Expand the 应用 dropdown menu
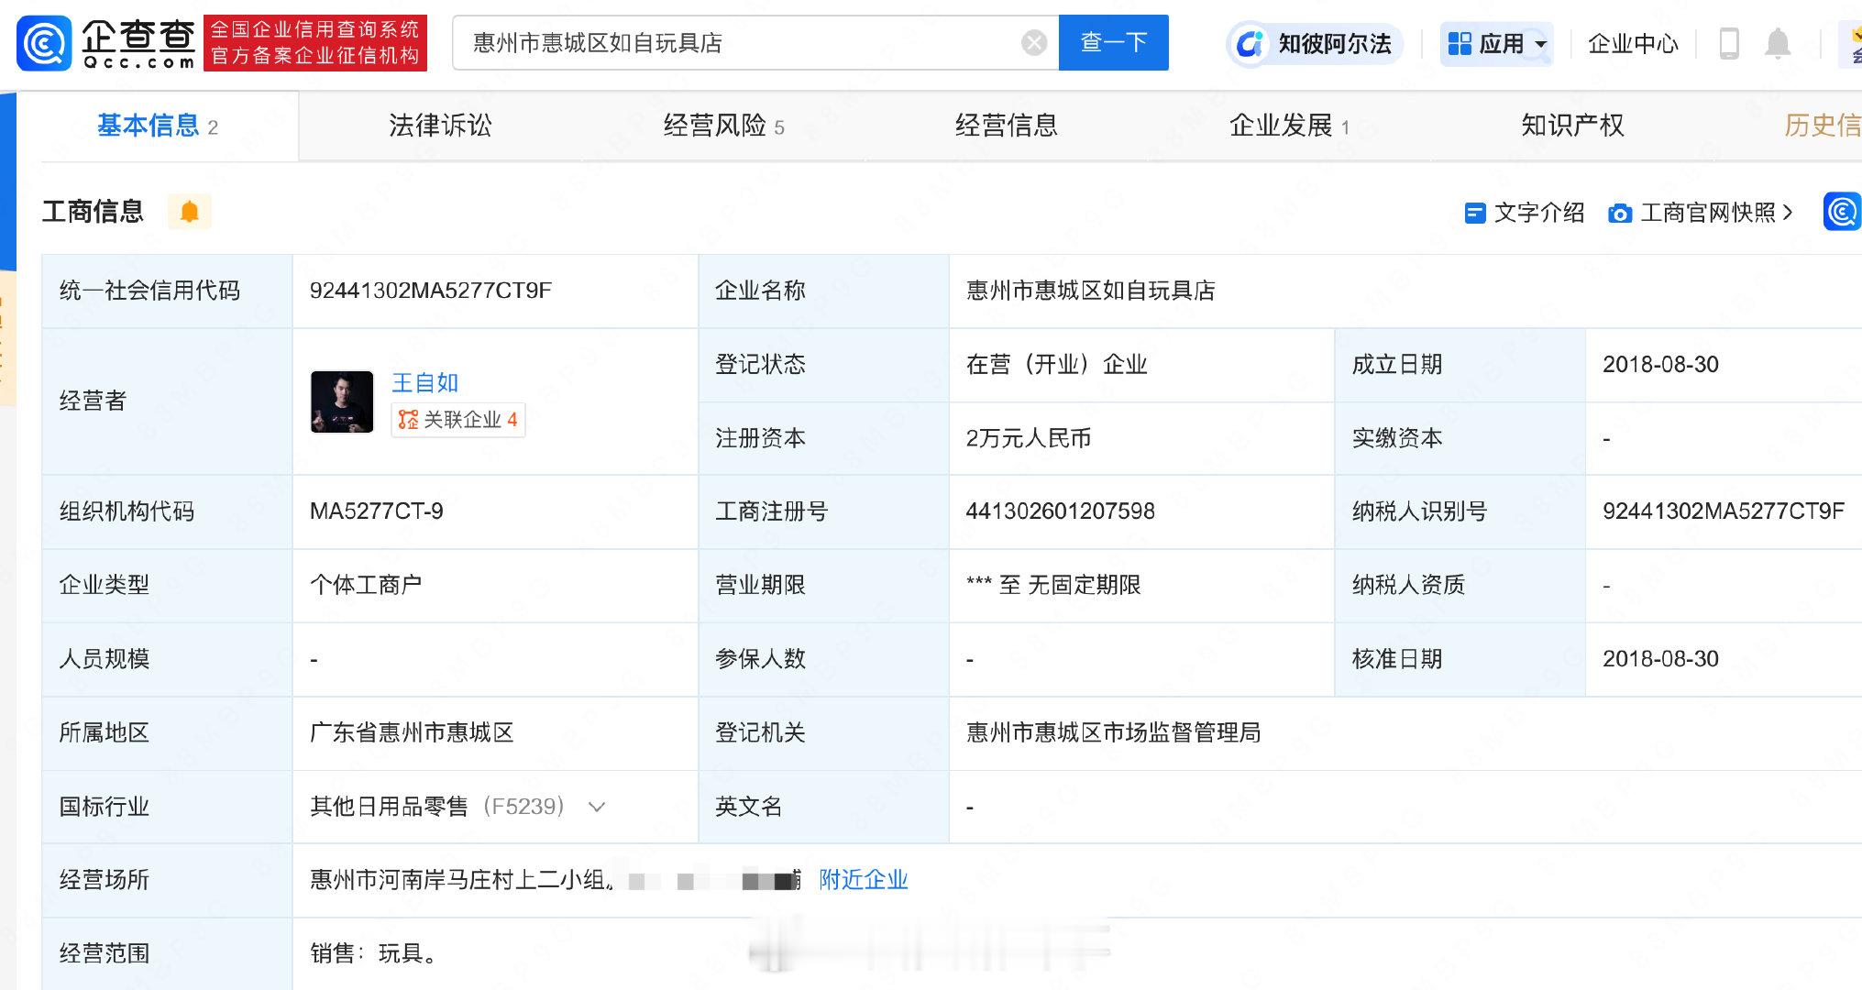This screenshot has height=990, width=1862. pos(1496,43)
